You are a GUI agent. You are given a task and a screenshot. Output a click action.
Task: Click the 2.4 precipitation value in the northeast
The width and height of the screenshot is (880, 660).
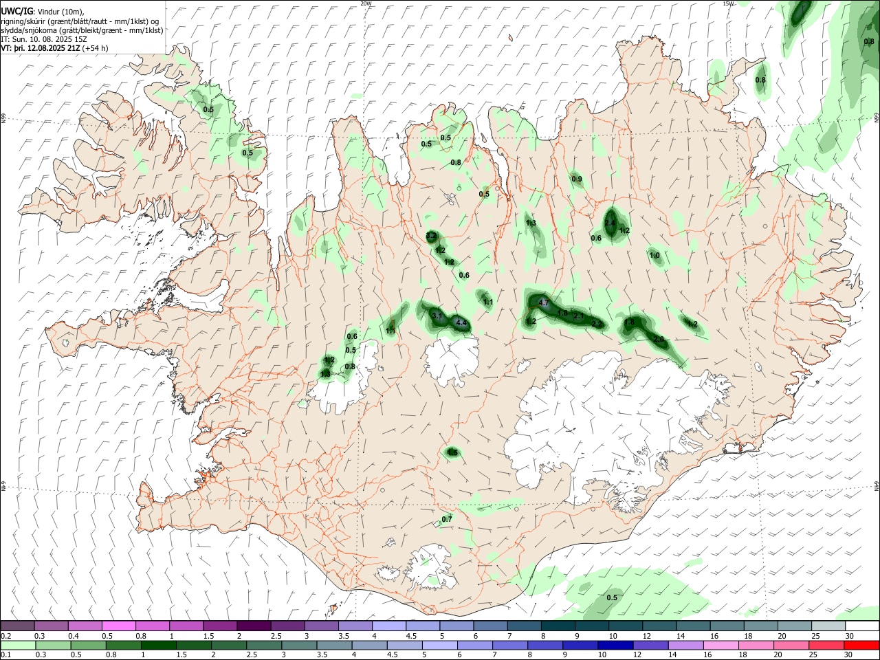click(x=610, y=223)
